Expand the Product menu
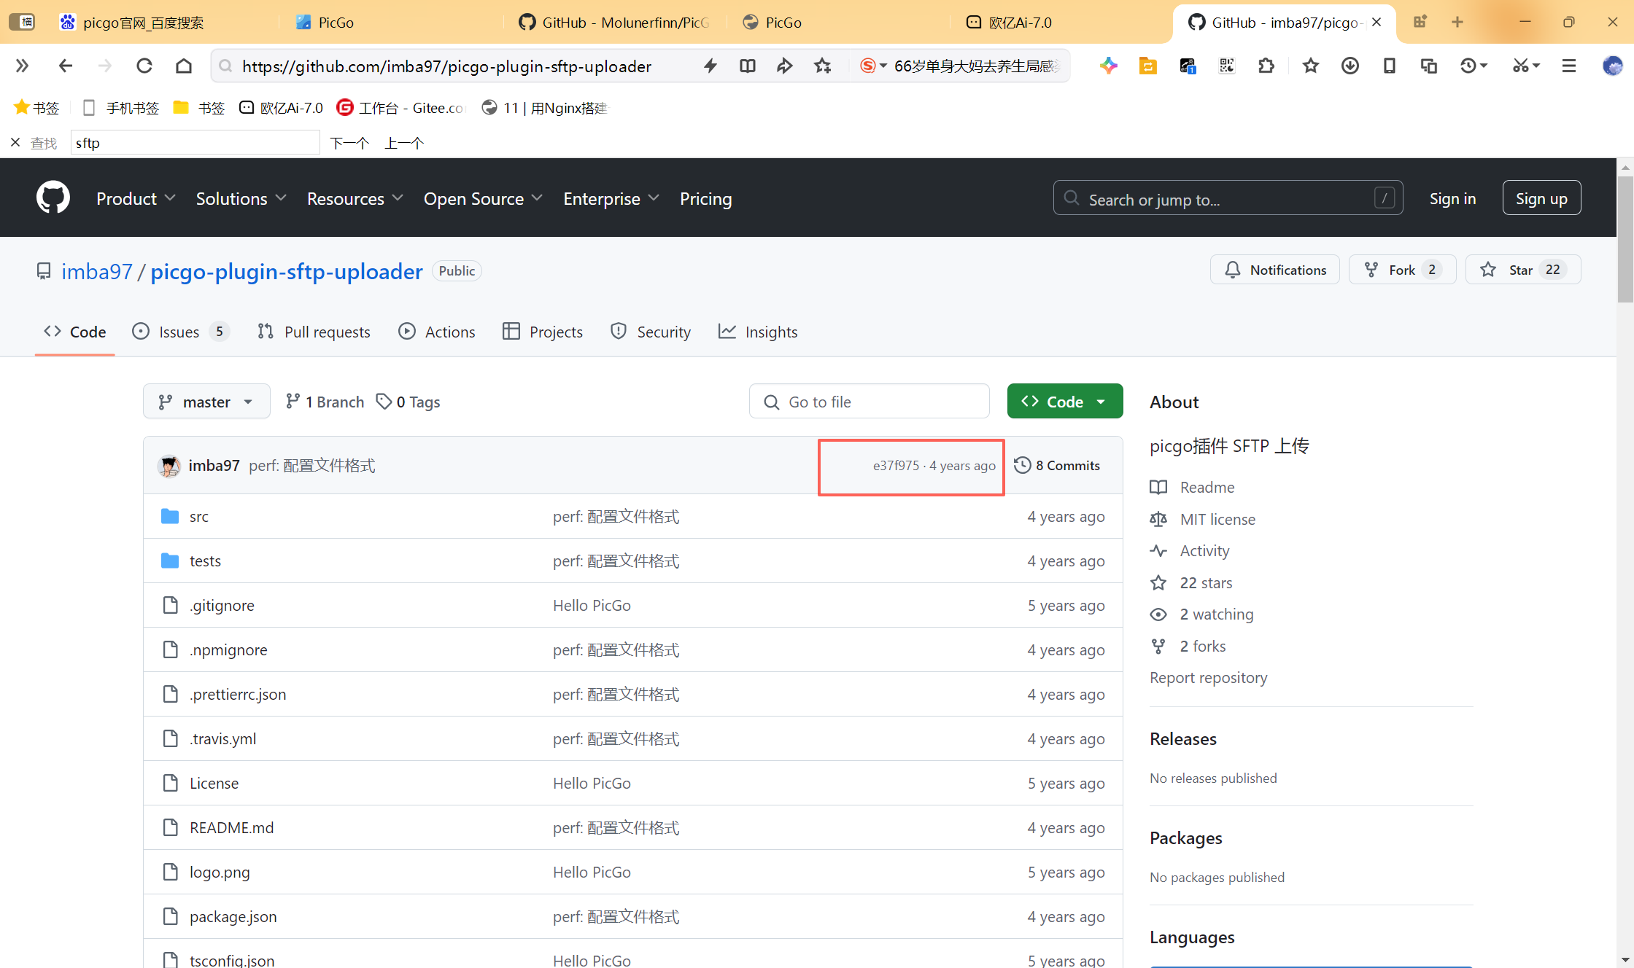Viewport: 1634px width, 968px height. (x=136, y=198)
